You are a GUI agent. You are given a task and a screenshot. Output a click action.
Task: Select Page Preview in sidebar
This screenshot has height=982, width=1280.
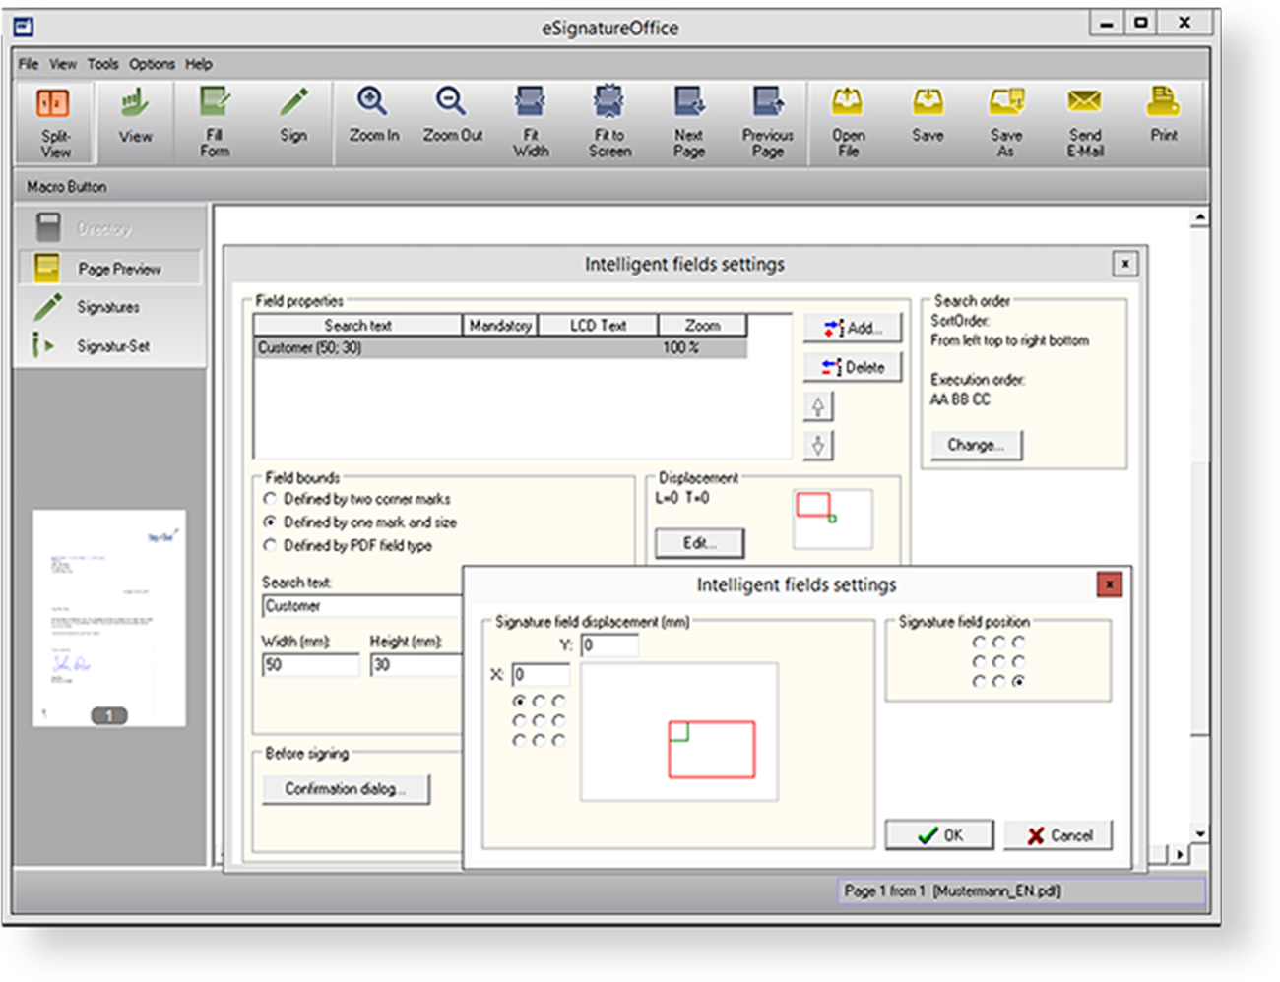click(x=108, y=268)
